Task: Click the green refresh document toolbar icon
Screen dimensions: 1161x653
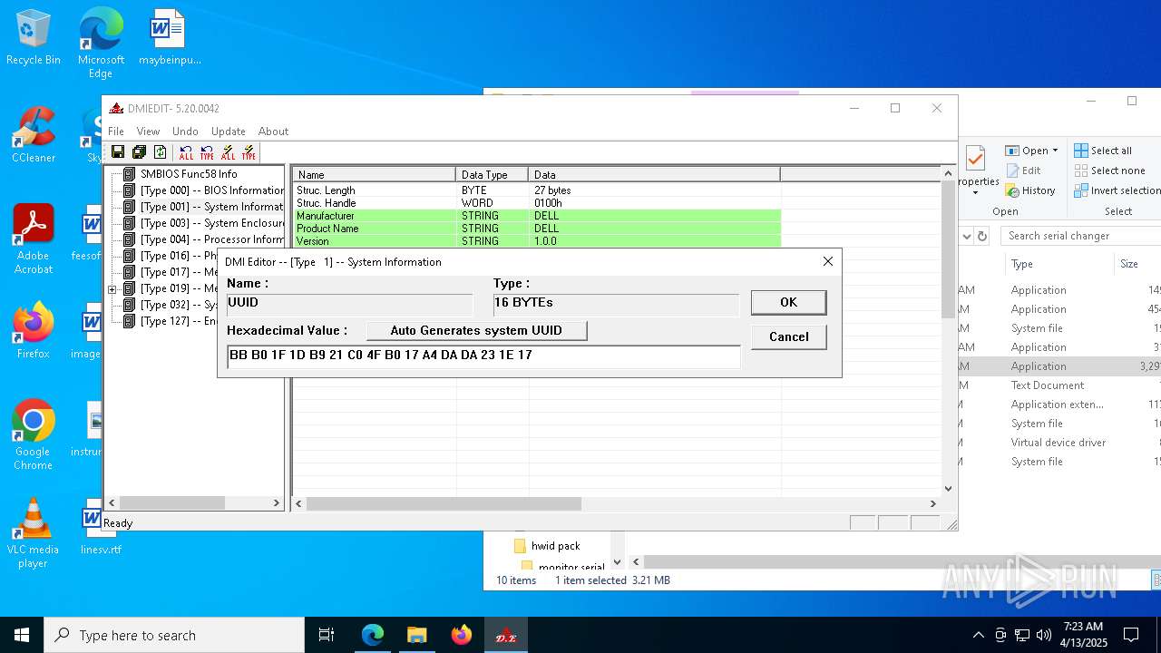Action: 161,152
